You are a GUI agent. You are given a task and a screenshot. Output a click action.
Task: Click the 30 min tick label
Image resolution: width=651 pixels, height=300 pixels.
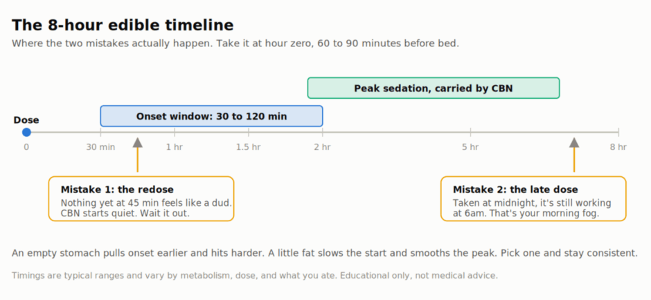tap(100, 147)
